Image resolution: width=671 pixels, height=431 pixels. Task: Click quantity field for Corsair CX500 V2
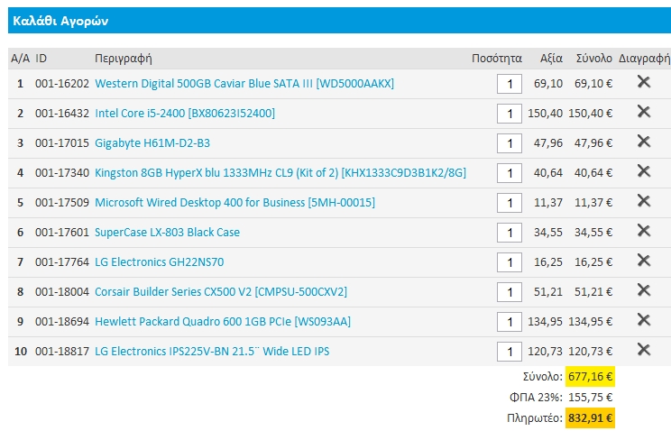[510, 292]
